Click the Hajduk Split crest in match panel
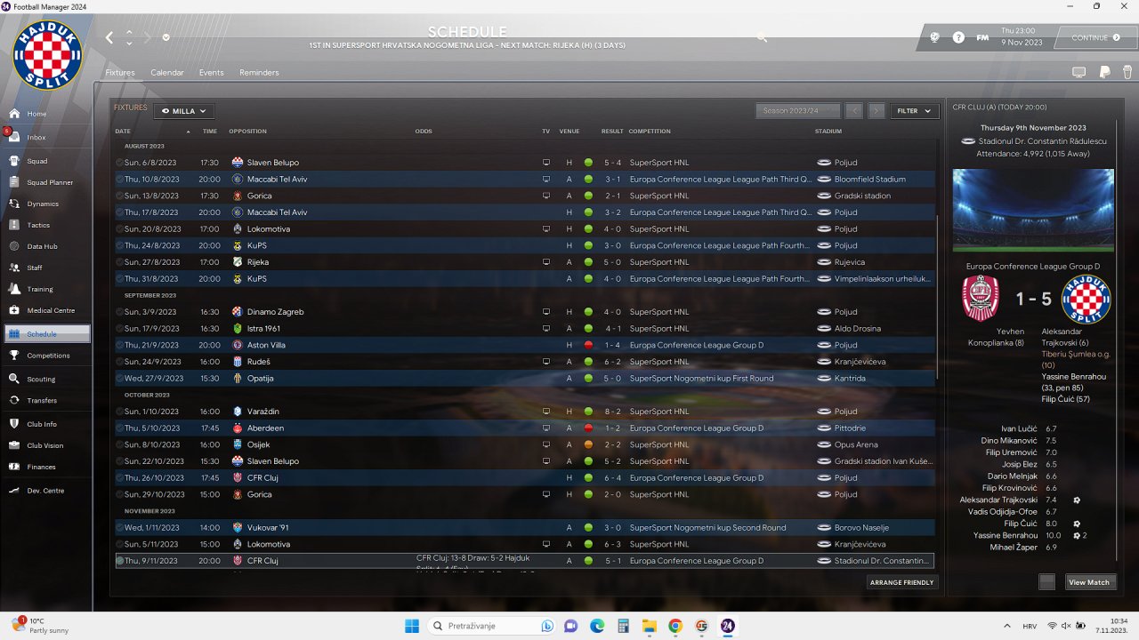 tap(1086, 300)
